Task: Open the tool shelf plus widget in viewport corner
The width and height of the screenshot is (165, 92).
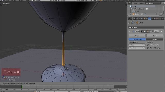Action: pos(1,5)
